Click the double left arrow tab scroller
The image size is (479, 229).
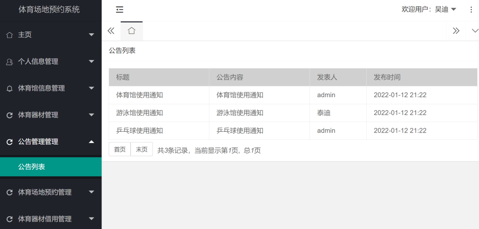point(111,31)
